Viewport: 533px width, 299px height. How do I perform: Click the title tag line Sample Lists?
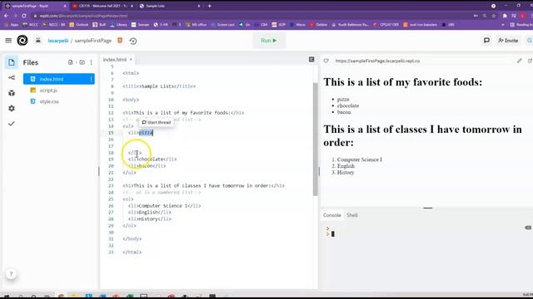[x=159, y=86]
